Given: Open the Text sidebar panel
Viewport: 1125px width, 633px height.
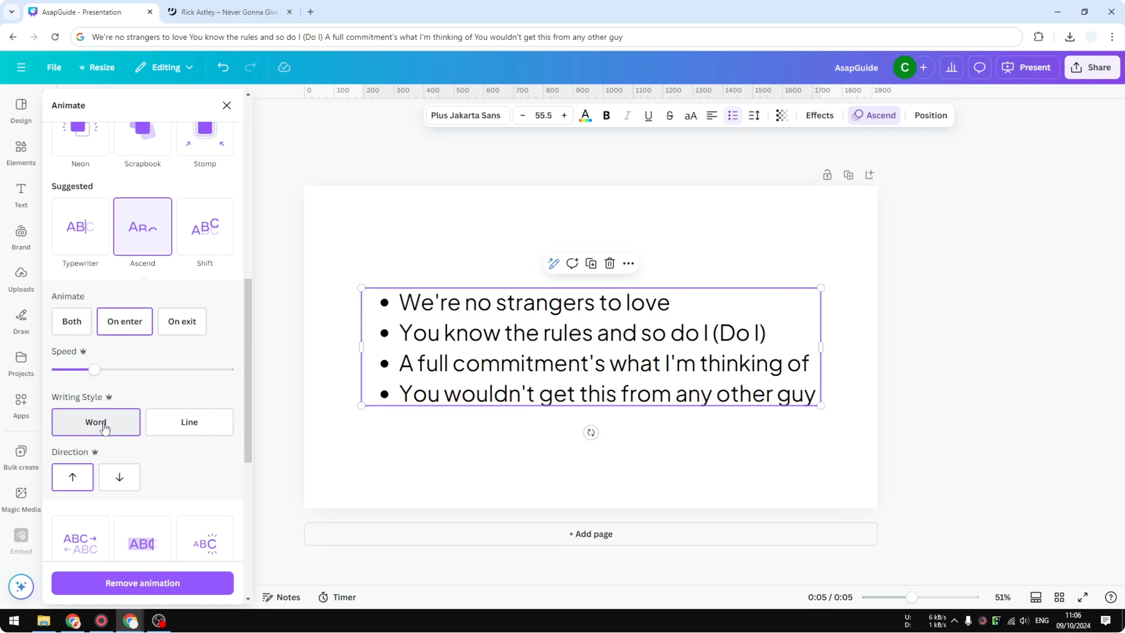Looking at the screenshot, I should tap(21, 195).
